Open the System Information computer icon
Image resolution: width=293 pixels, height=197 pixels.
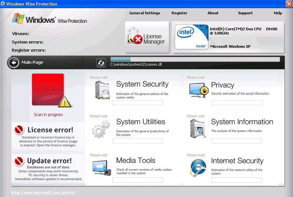tap(198, 129)
